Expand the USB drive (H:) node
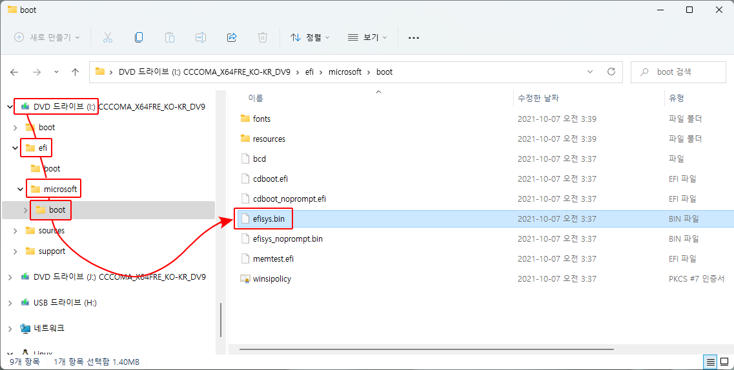The width and height of the screenshot is (734, 370). pyautogui.click(x=10, y=303)
